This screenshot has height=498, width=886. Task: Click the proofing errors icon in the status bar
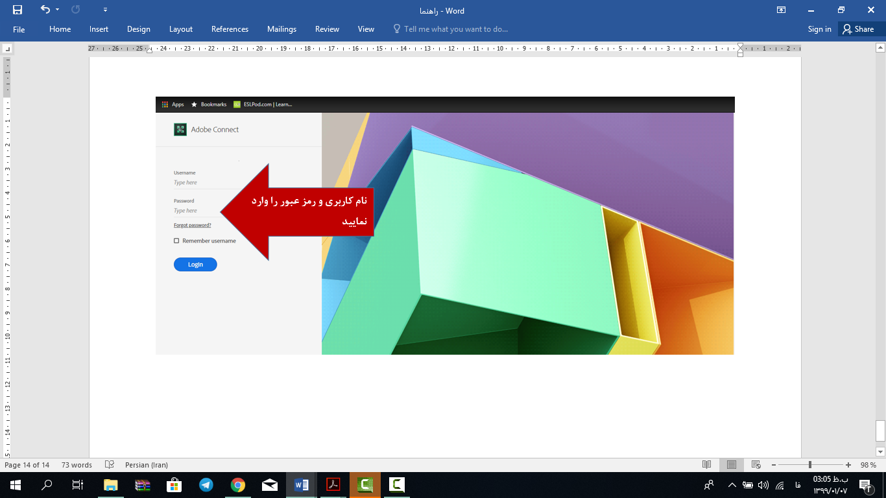click(110, 465)
